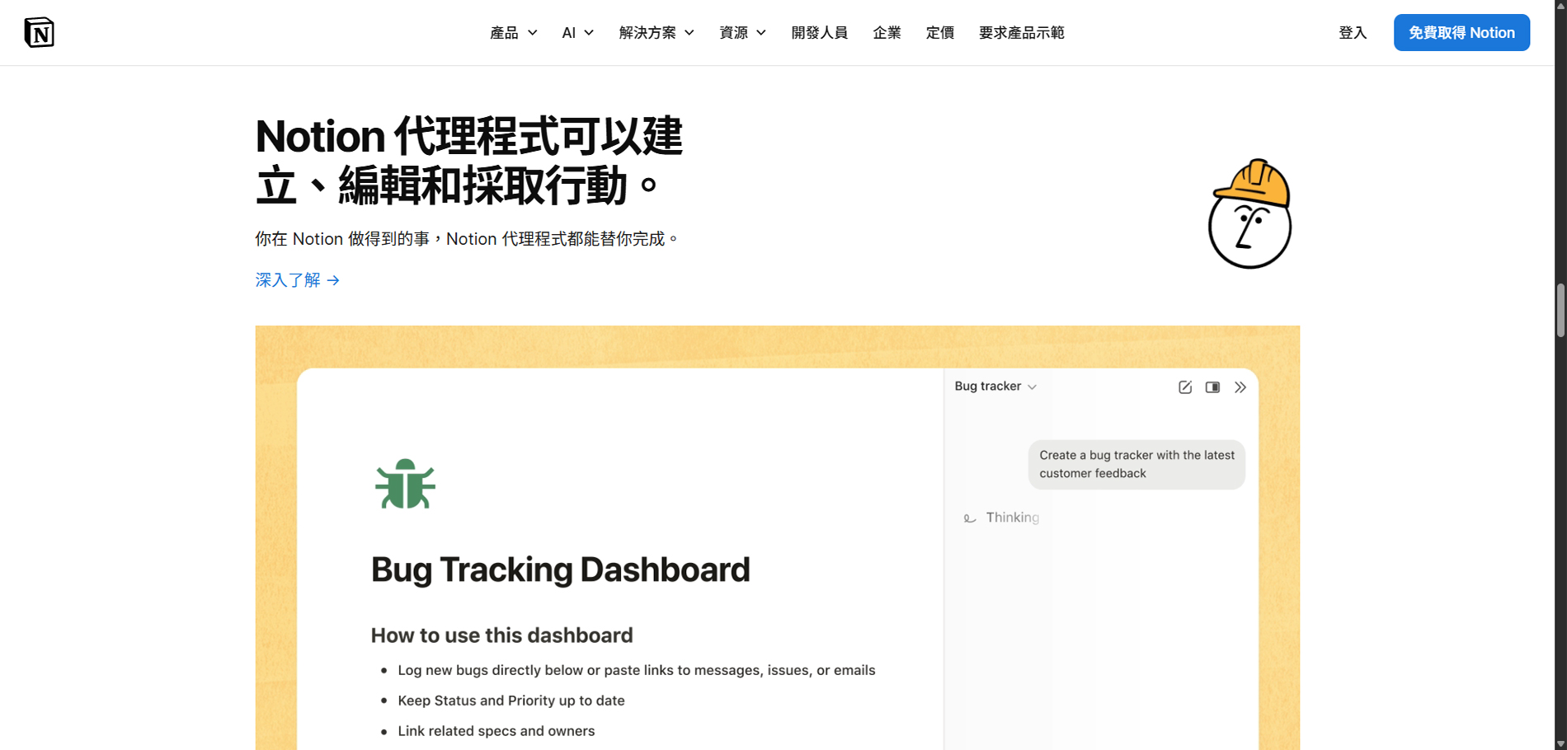
Task: Click the 'Thinking' status text
Action: point(1012,518)
